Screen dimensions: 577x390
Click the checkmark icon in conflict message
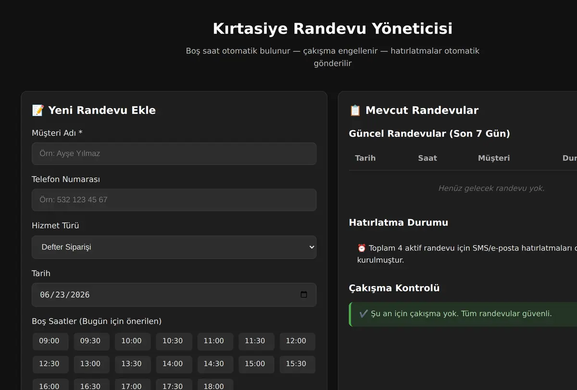[364, 314]
